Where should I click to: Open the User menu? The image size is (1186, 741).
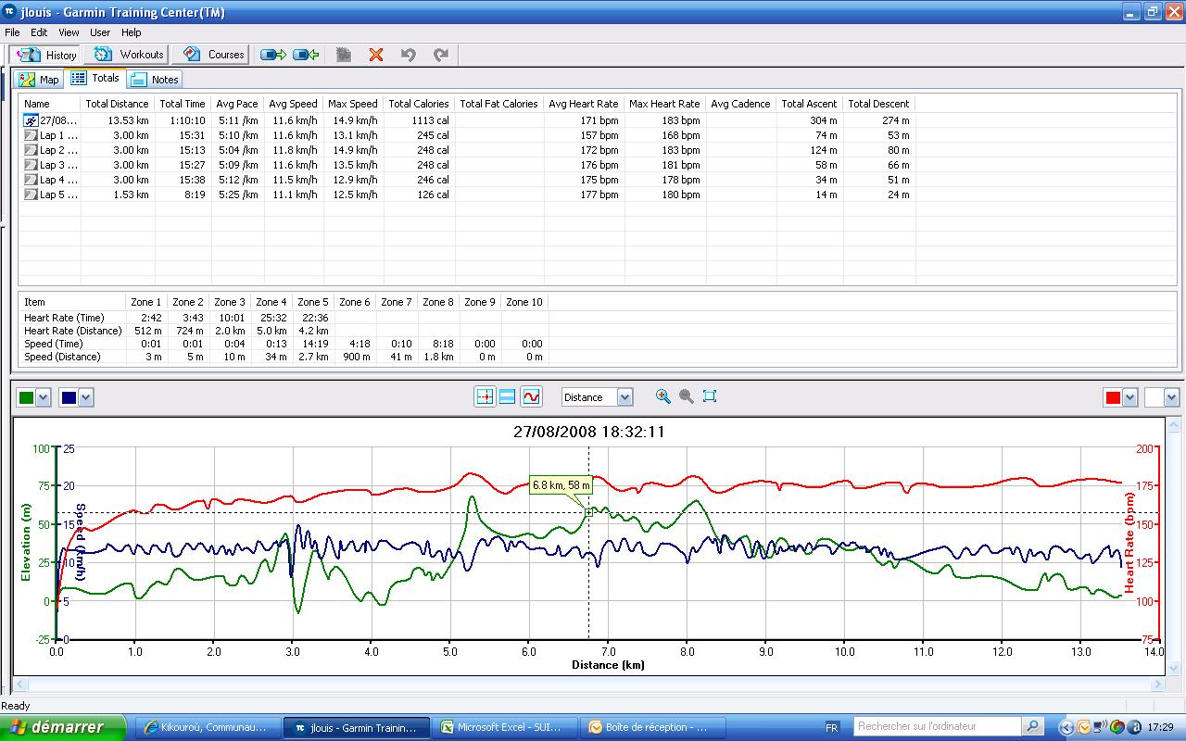100,32
